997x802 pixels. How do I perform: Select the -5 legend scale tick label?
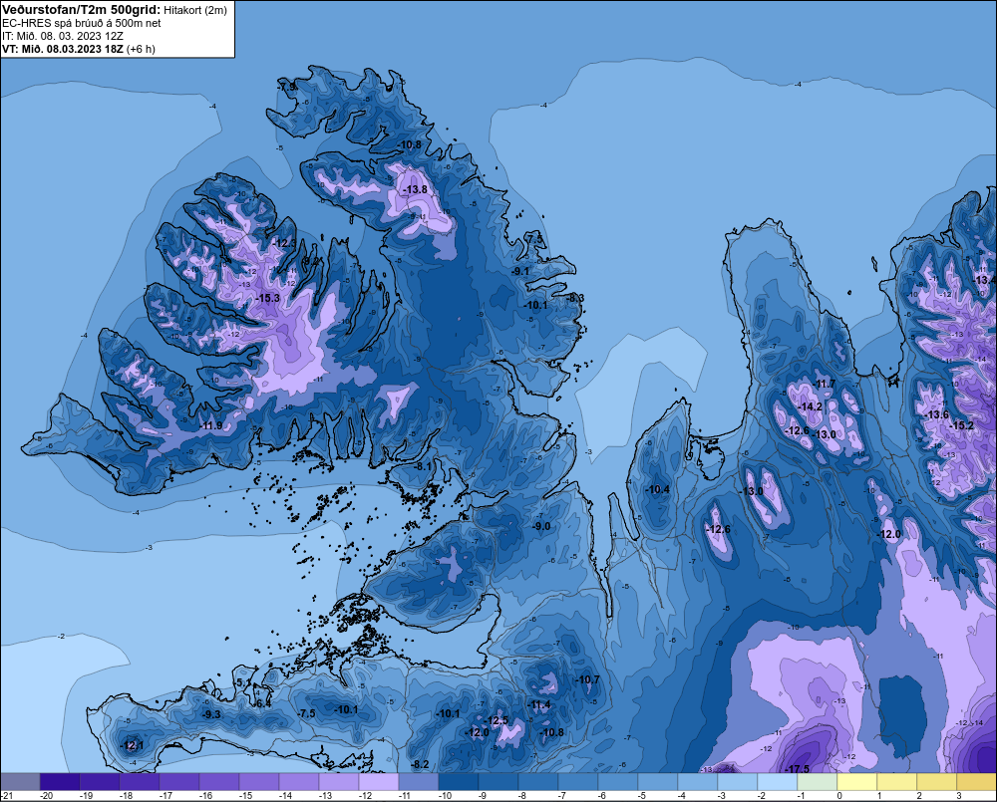[641, 796]
